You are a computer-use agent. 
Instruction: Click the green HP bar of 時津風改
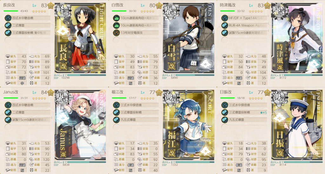point(227,11)
